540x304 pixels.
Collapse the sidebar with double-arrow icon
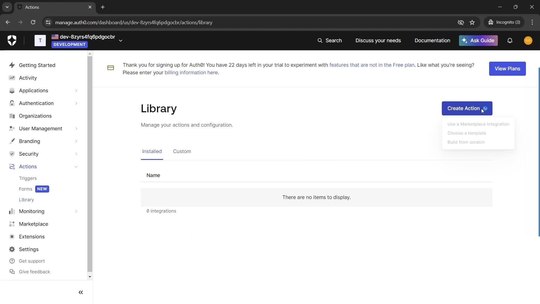point(81,292)
